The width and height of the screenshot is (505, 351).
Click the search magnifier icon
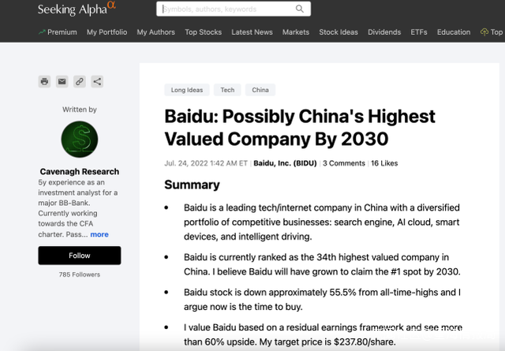[x=300, y=9]
